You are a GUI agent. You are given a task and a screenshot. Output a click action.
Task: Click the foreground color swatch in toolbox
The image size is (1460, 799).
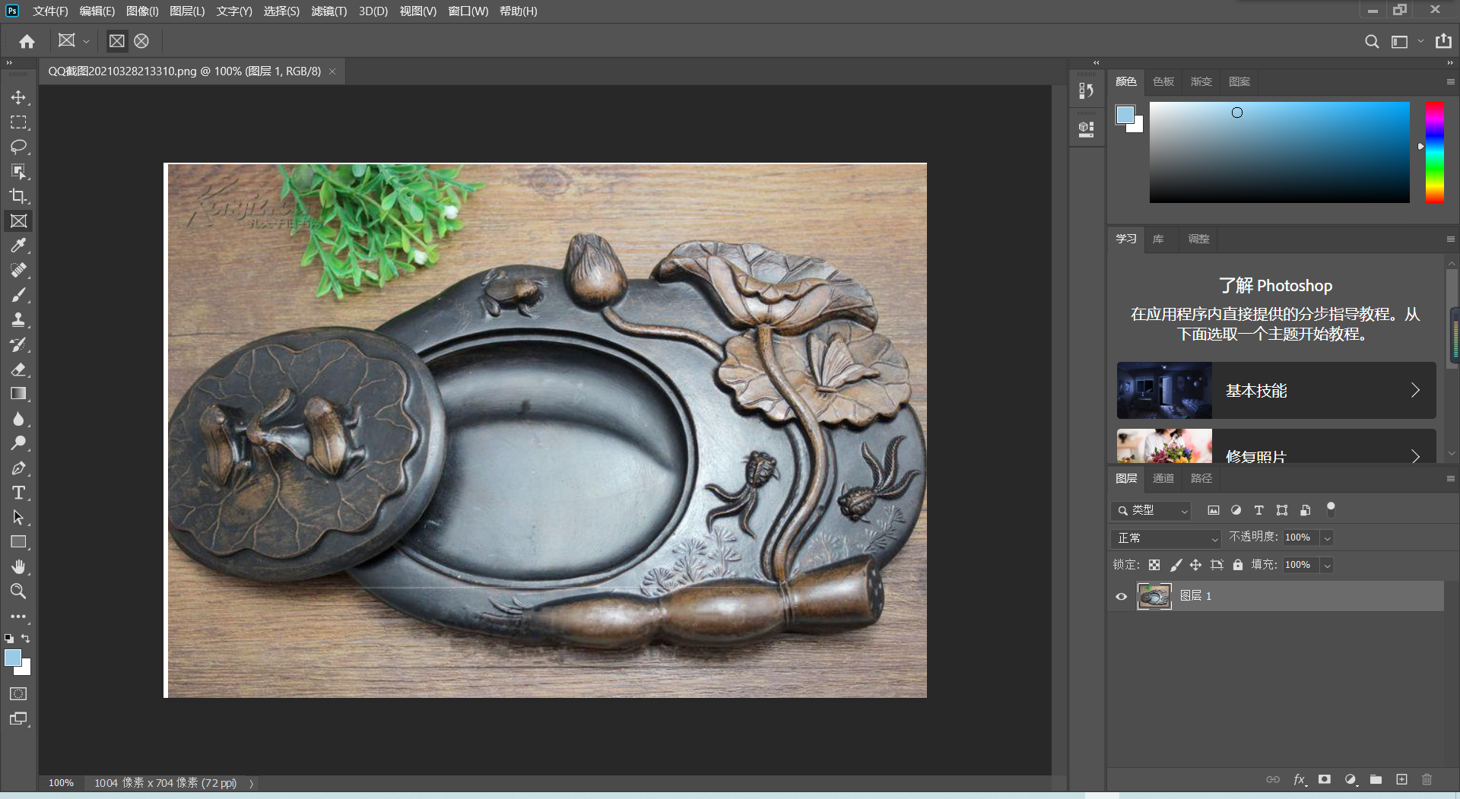[x=12, y=658]
